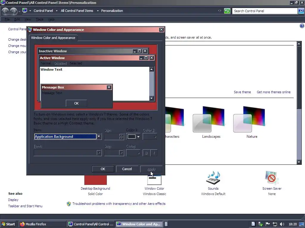The height and width of the screenshot is (228, 305).
Task: Select the Window Color and Appearance tab
Action: click(53, 38)
